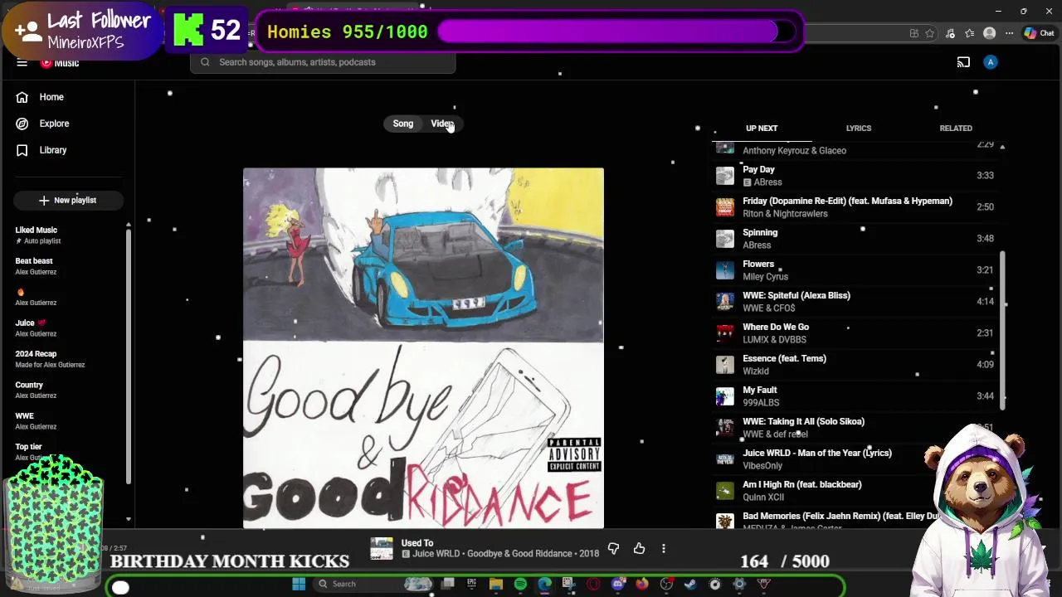The image size is (1062, 597).
Task: Click the Explore compass icon
Action: point(22,124)
